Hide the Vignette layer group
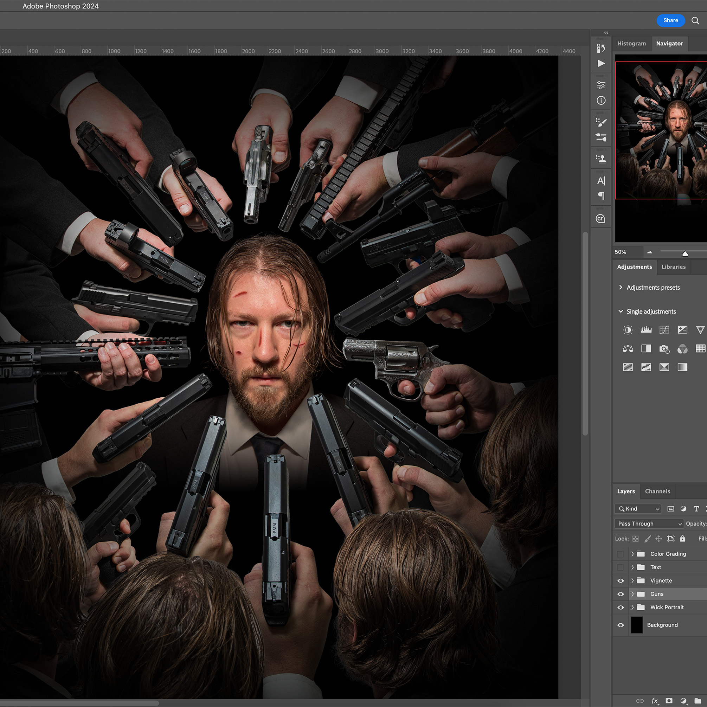The image size is (707, 707). tap(620, 580)
